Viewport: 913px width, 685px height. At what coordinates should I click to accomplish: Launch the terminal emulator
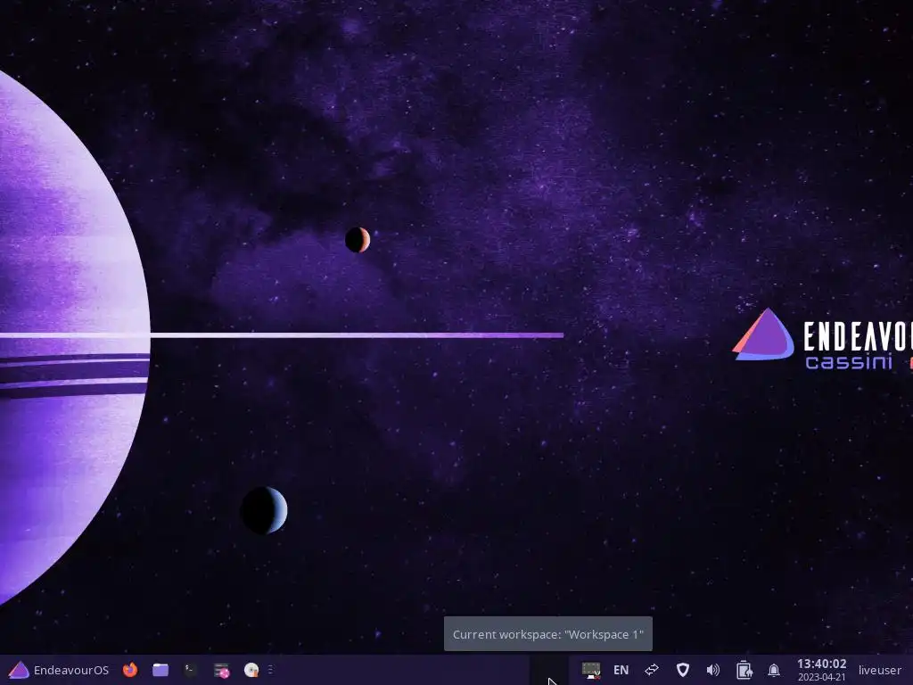click(x=191, y=670)
